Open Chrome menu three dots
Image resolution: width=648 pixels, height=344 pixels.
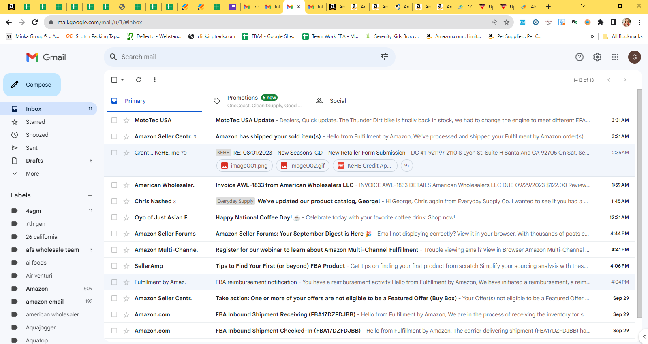639,22
